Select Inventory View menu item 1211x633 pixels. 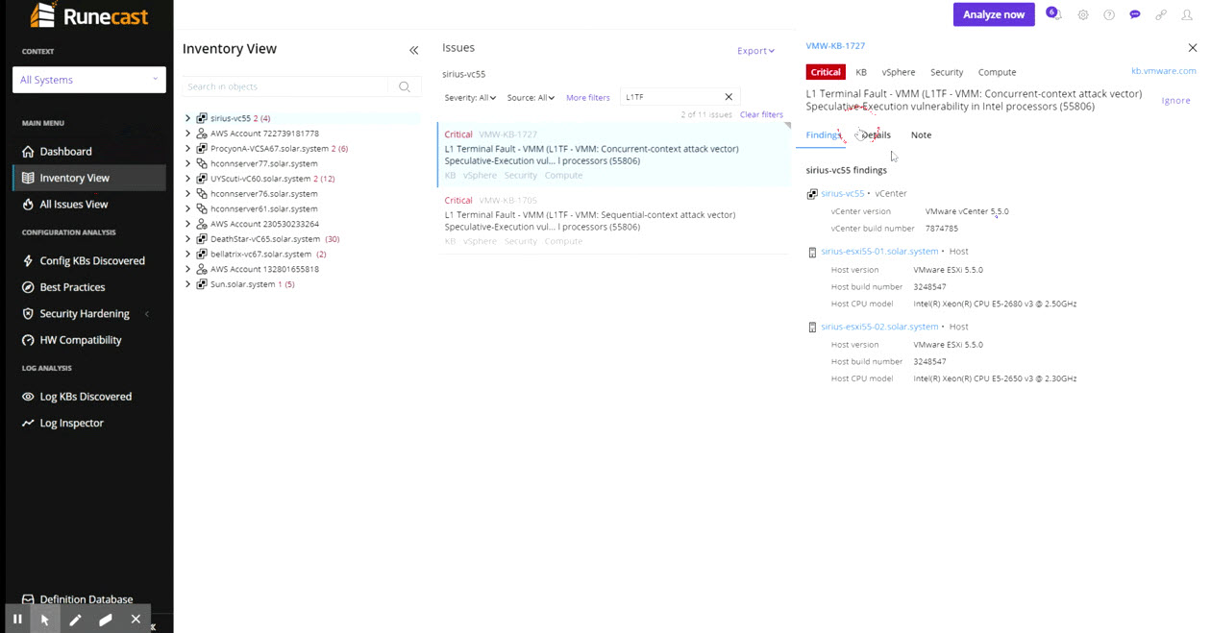(x=89, y=178)
